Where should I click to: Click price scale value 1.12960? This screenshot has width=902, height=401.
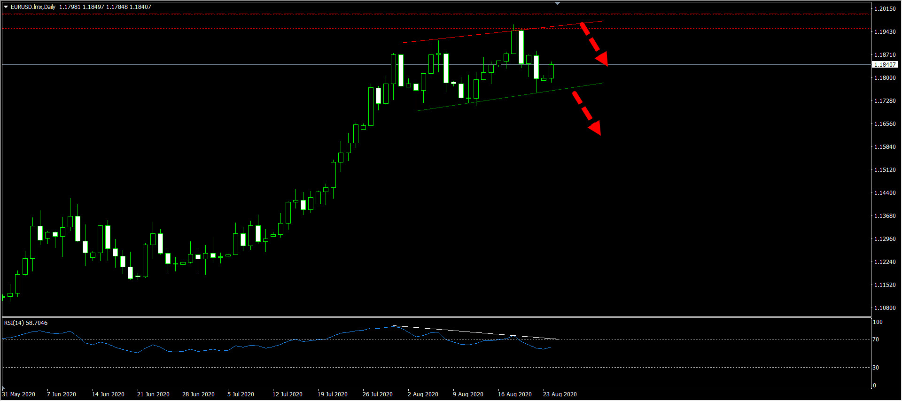885,239
